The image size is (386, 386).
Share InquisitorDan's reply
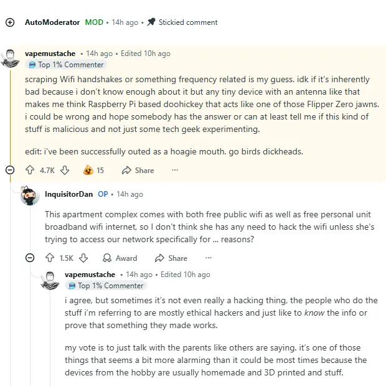point(171,258)
